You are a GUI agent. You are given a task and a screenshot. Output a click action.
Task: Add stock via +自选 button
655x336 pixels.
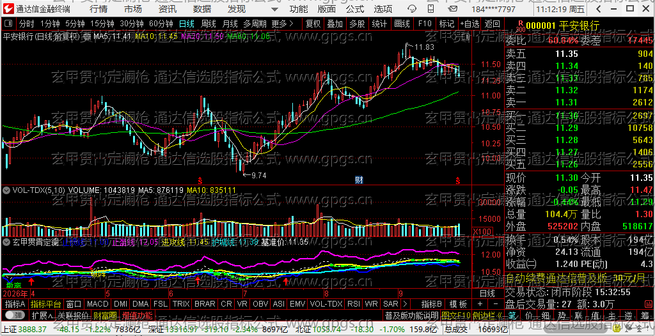pyautogui.click(x=470, y=24)
